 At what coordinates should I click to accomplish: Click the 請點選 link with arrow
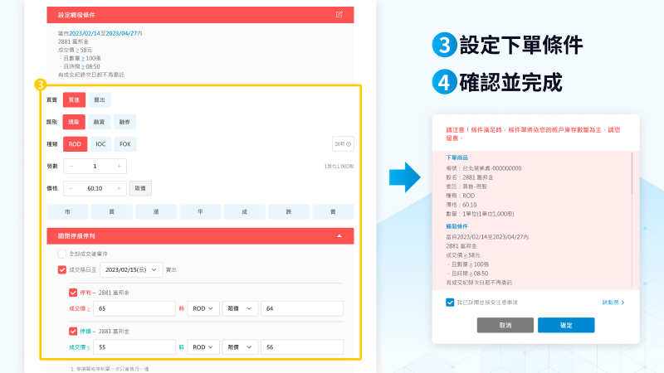click(x=613, y=303)
